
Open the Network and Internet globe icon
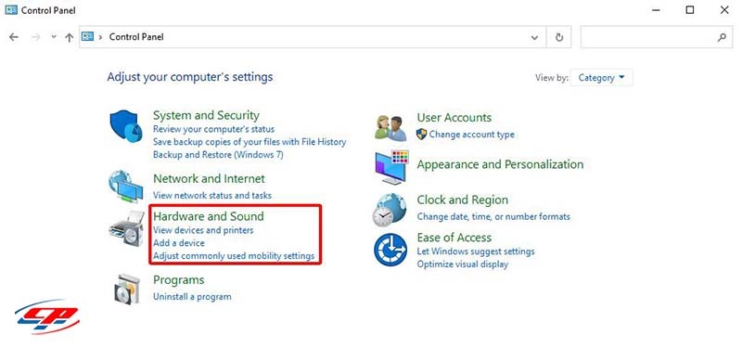pos(125,187)
